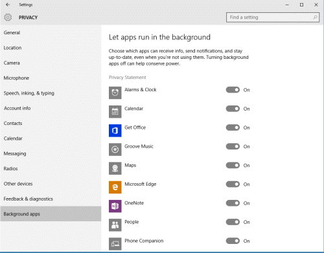324x253 pixels.
Task: Click the Get Office label text
Action: (135, 127)
